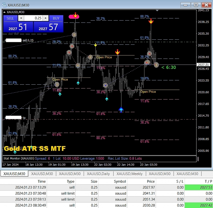The image size is (213, 208).
Task: Click the pink-highlighted sell arrow at chart top
Action: [x=75, y=15]
